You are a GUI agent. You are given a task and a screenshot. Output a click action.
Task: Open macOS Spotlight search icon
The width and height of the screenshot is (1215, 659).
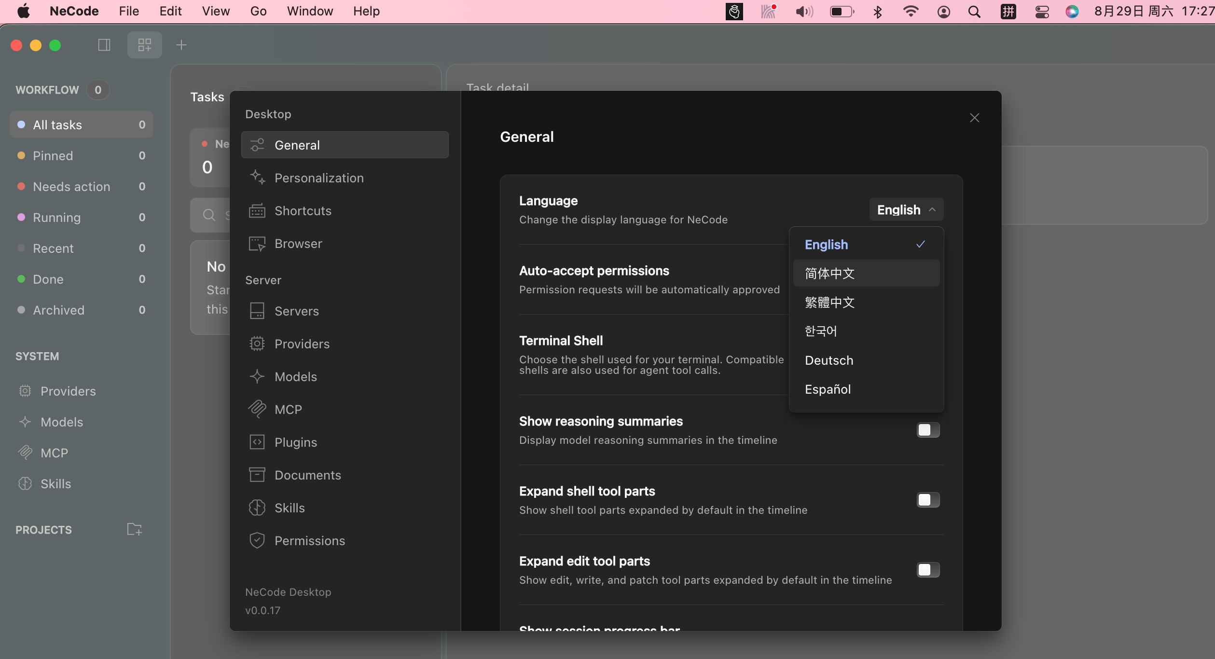pyautogui.click(x=974, y=11)
